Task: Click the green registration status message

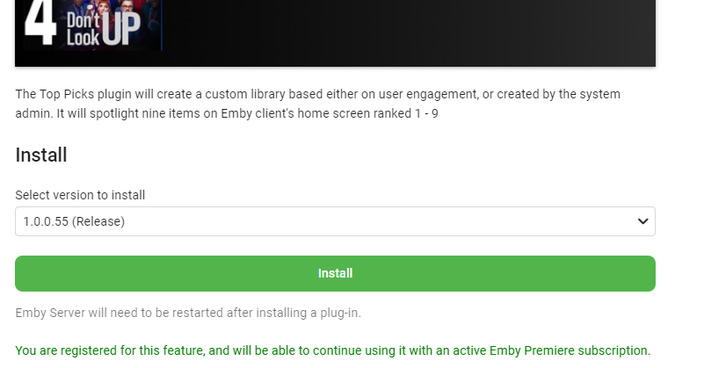Action: 332,349
